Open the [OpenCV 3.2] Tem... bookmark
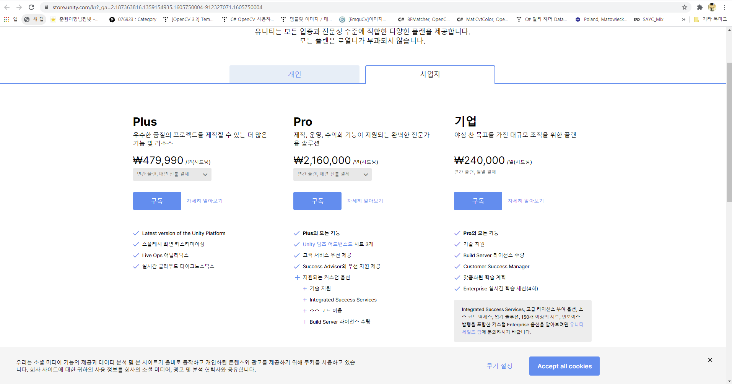The image size is (732, 384). pos(188,19)
